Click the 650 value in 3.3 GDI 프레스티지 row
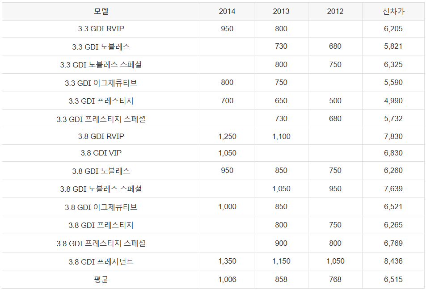This screenshot has height=290, width=426. [x=281, y=101]
